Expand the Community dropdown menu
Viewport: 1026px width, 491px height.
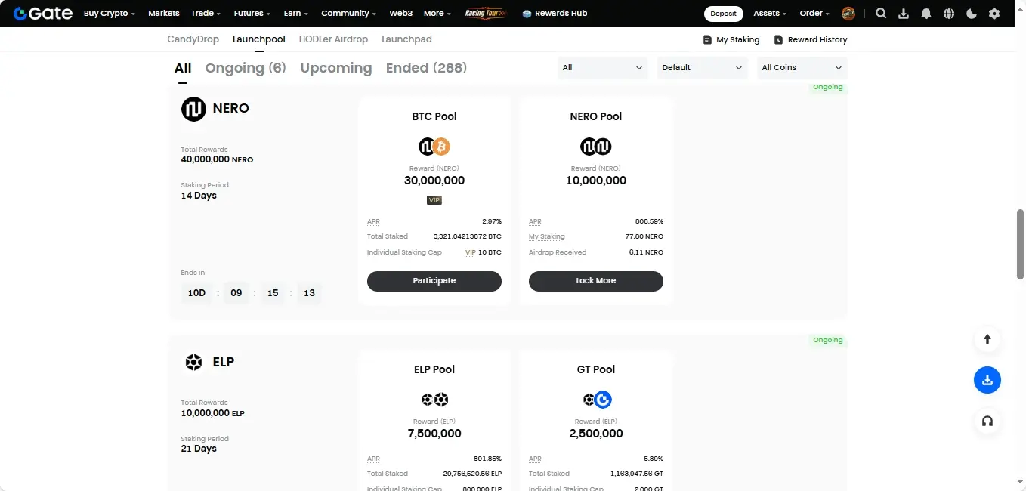349,13
